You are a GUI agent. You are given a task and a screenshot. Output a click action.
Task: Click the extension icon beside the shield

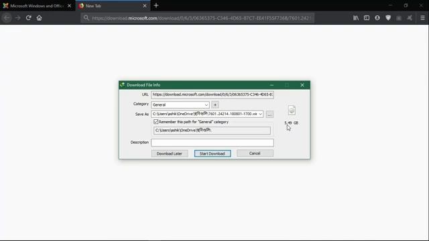click(399, 18)
